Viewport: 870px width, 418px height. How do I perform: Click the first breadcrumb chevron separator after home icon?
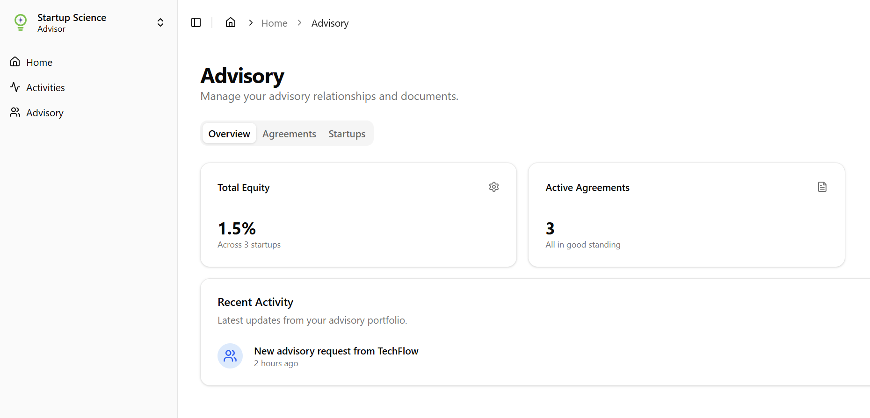point(251,22)
